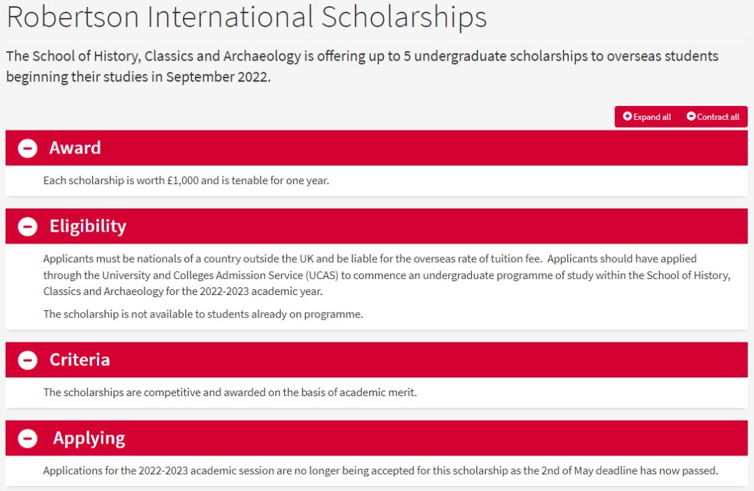
Task: Click the minus circle icon next to Award
Action: (27, 149)
